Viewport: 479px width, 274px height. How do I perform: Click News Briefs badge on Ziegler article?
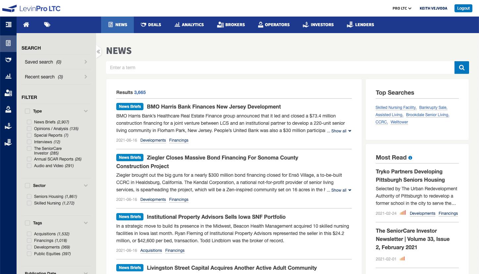point(130,158)
